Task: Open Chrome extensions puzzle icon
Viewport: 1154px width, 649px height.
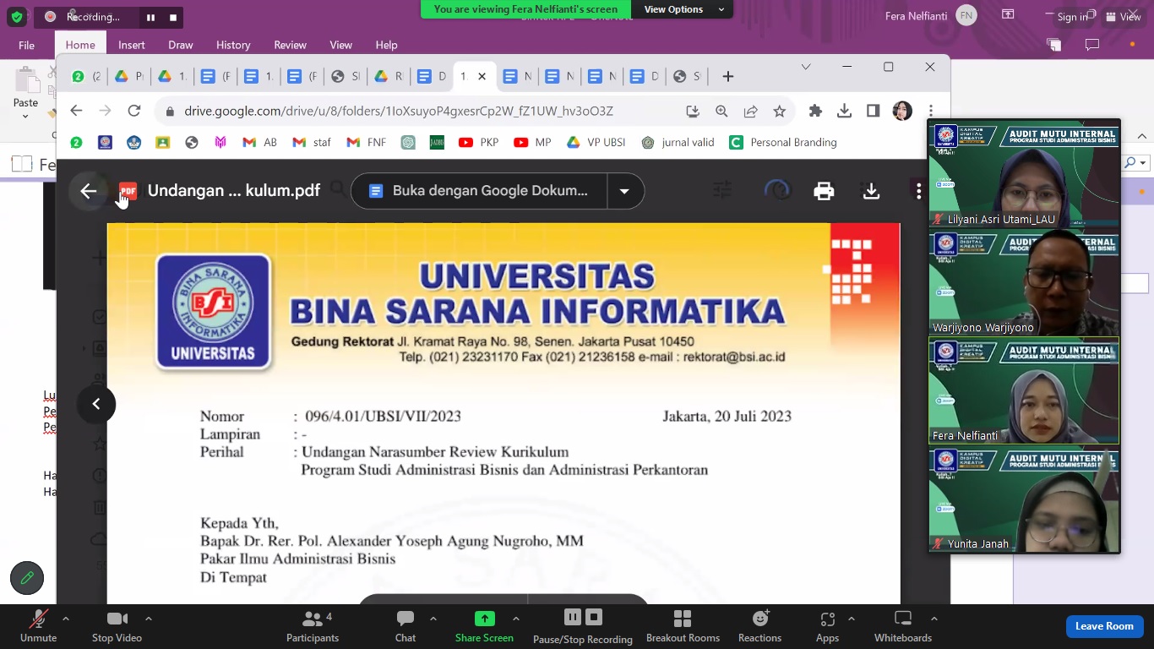Action: click(815, 111)
